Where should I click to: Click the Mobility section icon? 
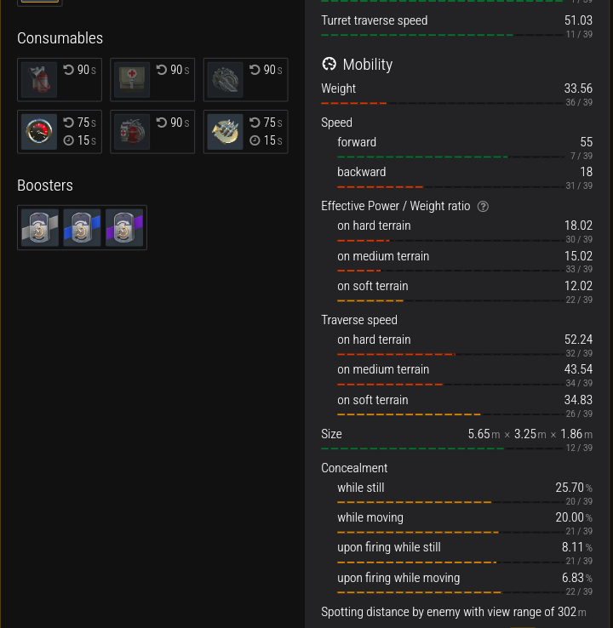pos(329,64)
